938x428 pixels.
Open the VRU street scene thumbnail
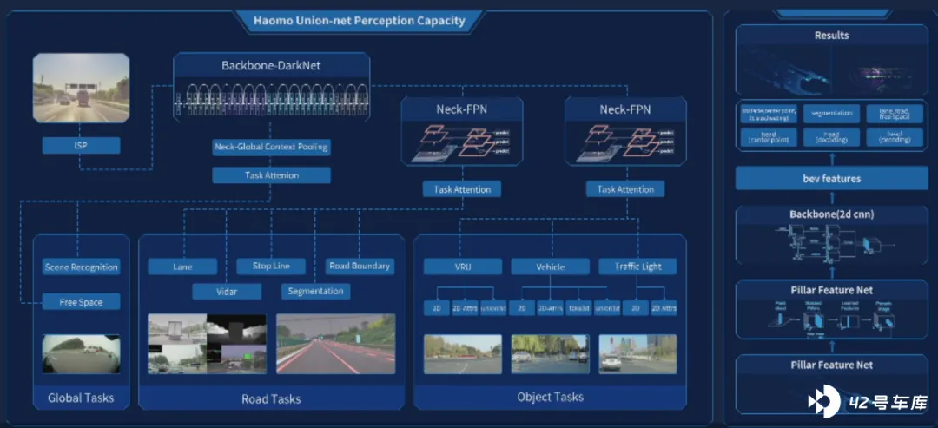click(463, 354)
